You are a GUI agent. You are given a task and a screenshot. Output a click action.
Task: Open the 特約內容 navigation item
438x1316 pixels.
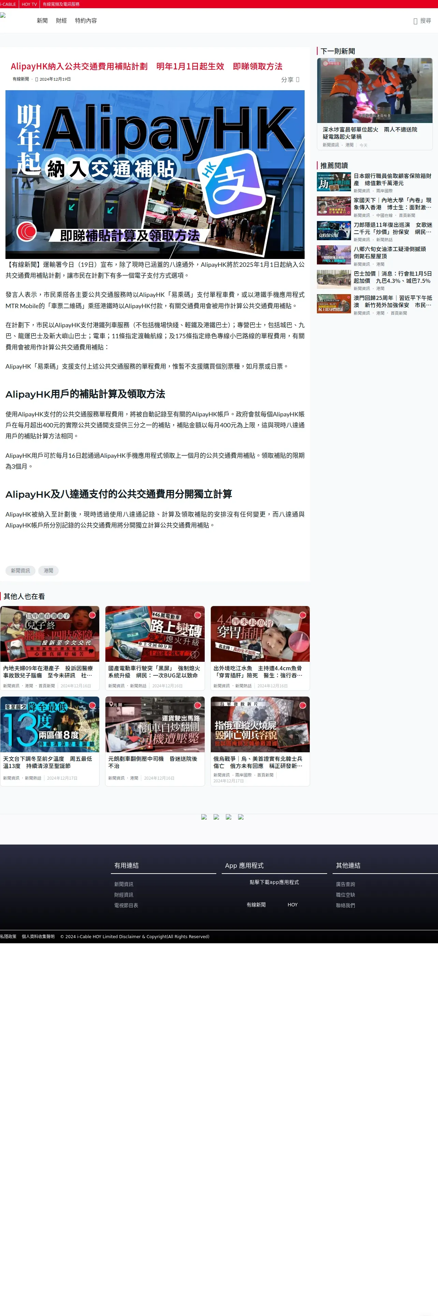86,21
